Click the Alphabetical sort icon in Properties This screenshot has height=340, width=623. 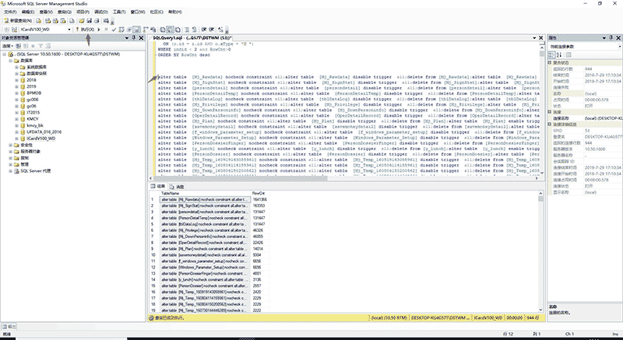tap(559, 54)
